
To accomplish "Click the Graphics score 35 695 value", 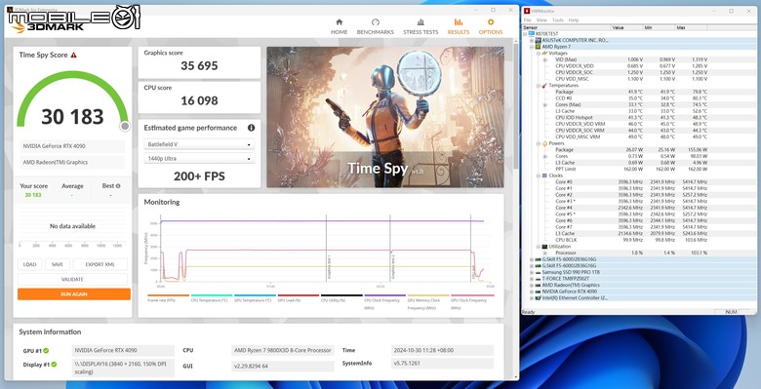I will pyautogui.click(x=199, y=66).
